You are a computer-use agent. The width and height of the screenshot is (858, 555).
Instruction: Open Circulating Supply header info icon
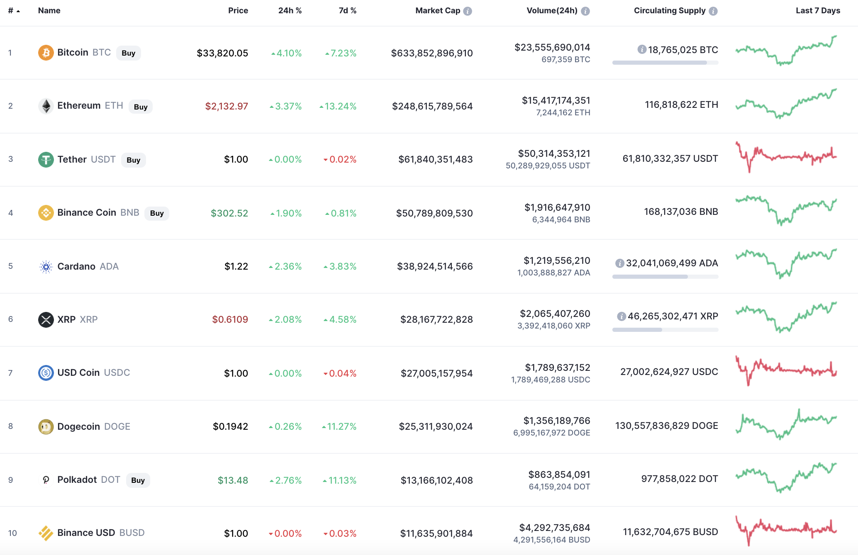(x=713, y=11)
